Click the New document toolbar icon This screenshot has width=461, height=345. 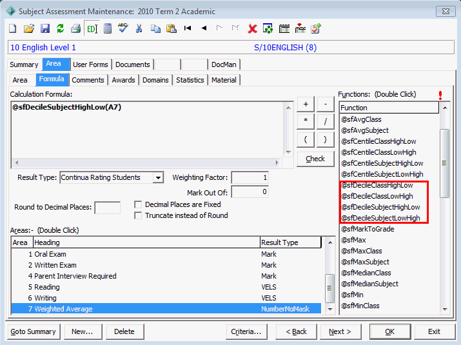(13, 28)
